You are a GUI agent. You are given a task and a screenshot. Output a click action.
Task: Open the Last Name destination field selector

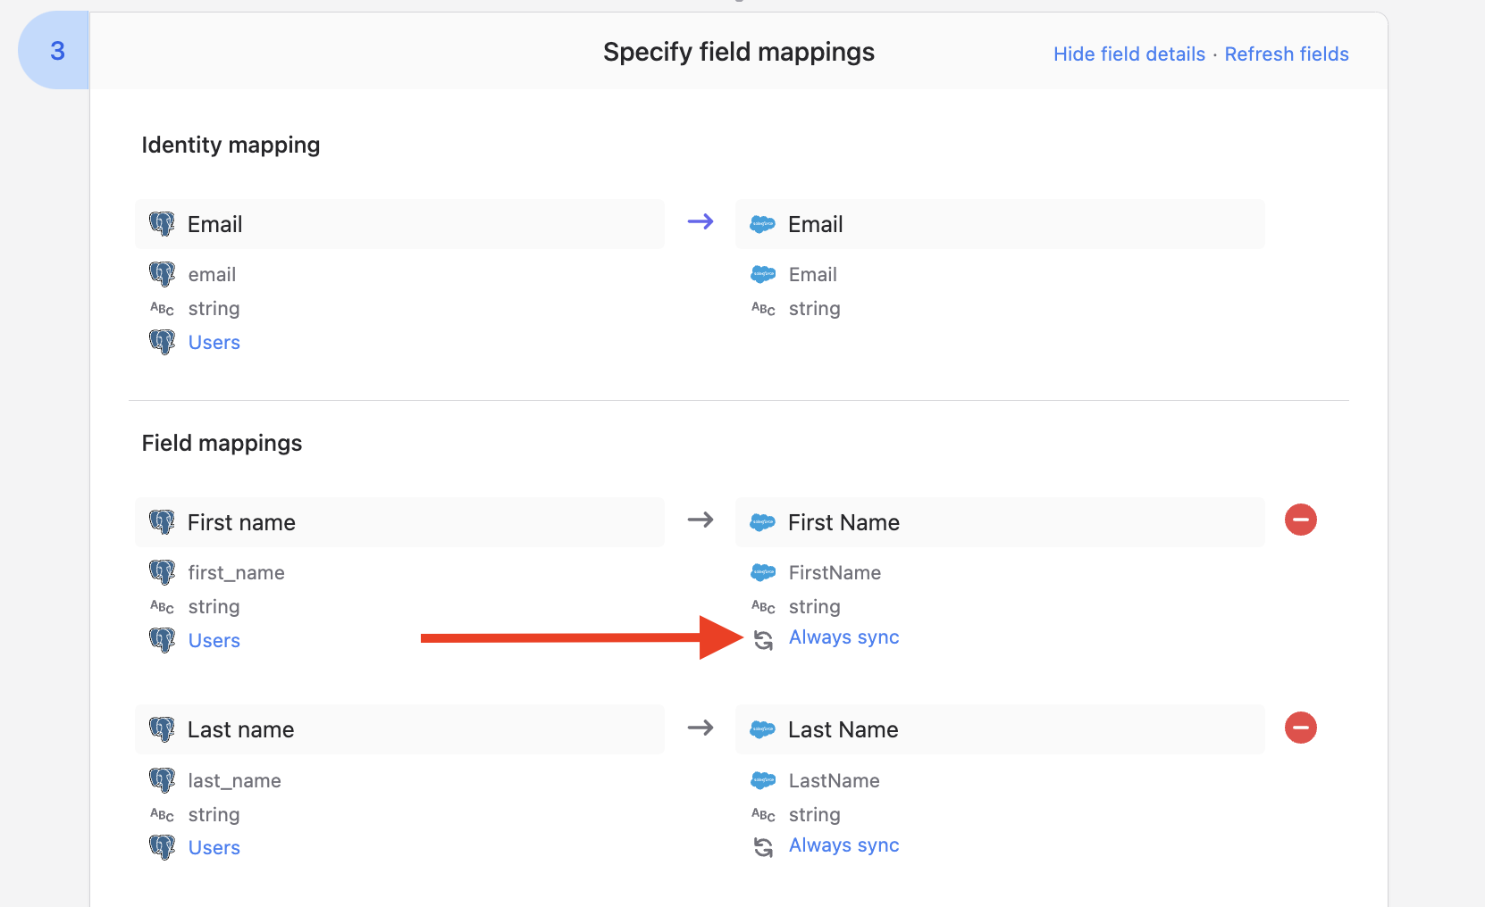pos(1000,729)
